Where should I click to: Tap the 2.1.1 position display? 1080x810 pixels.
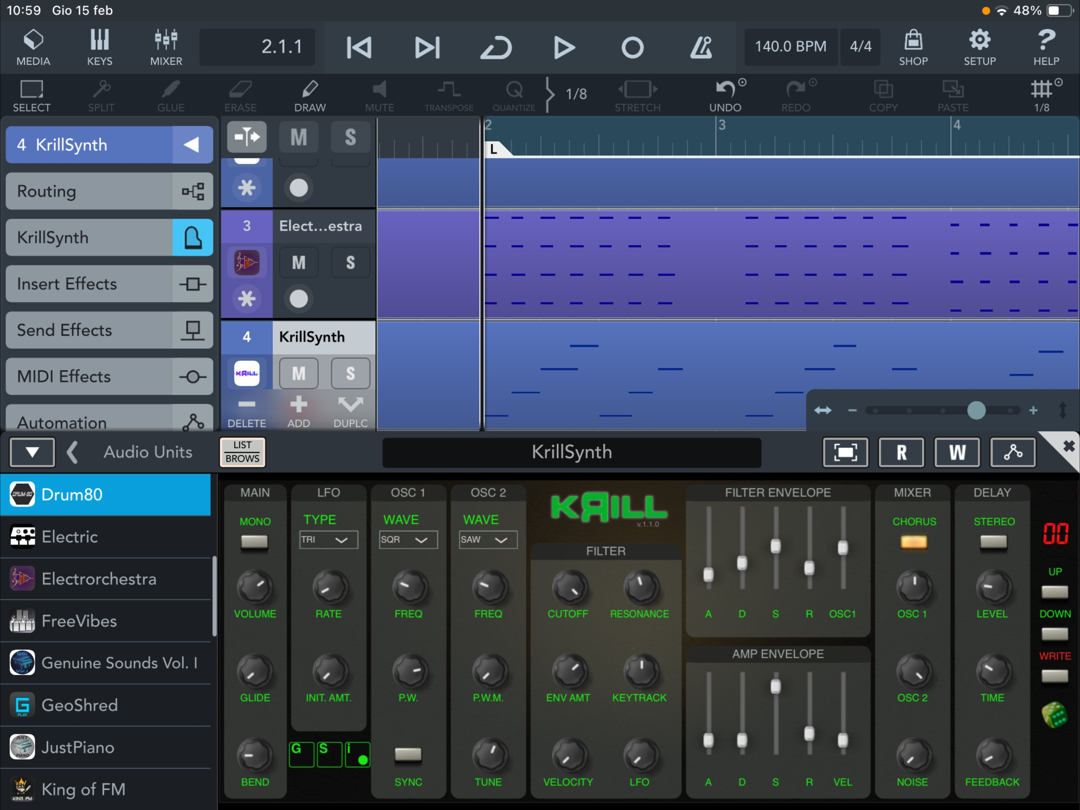[257, 47]
